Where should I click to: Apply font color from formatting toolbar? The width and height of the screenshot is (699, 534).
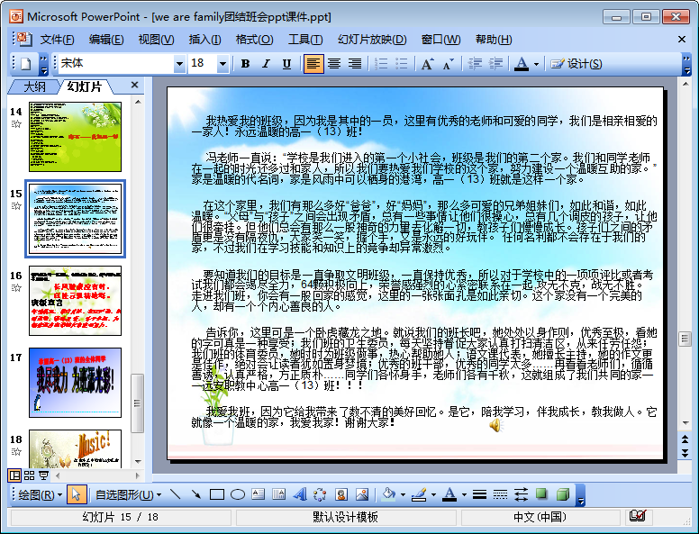[522, 64]
